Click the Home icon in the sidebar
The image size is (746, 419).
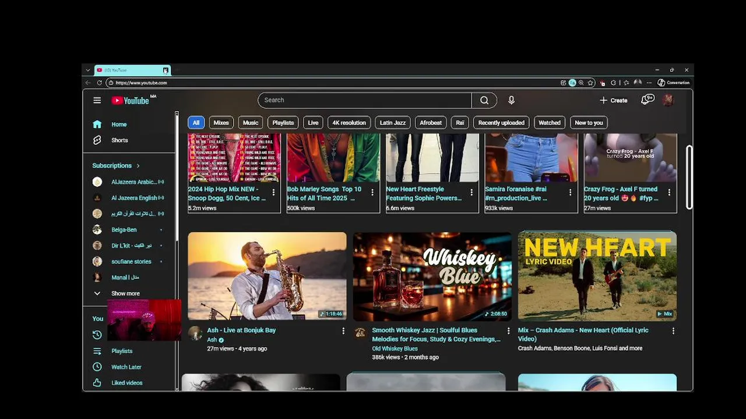[97, 124]
